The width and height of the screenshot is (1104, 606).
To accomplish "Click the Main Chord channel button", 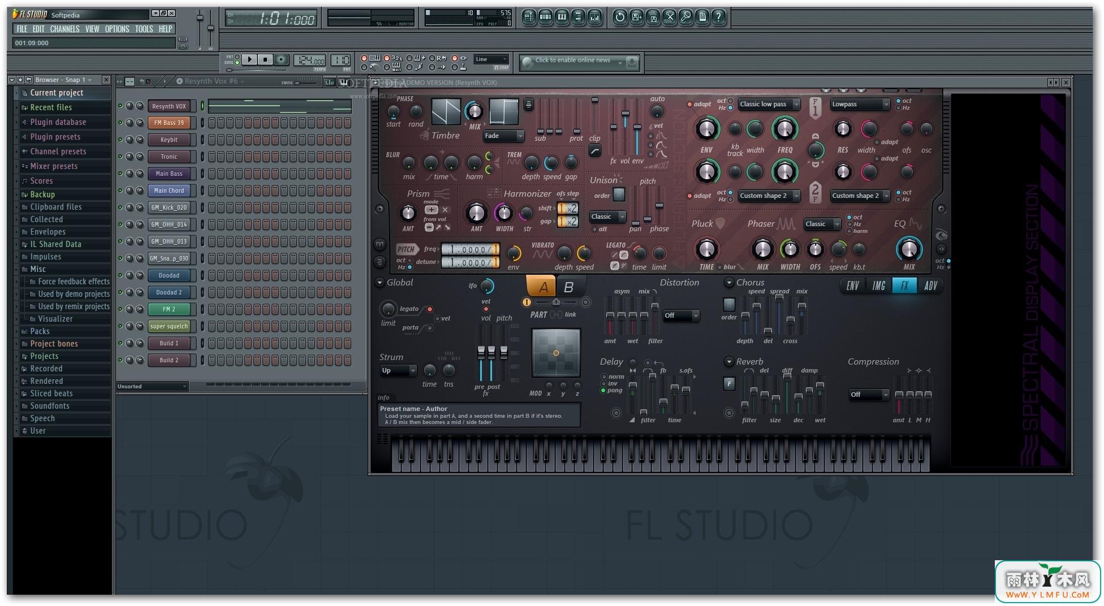I will pyautogui.click(x=169, y=191).
